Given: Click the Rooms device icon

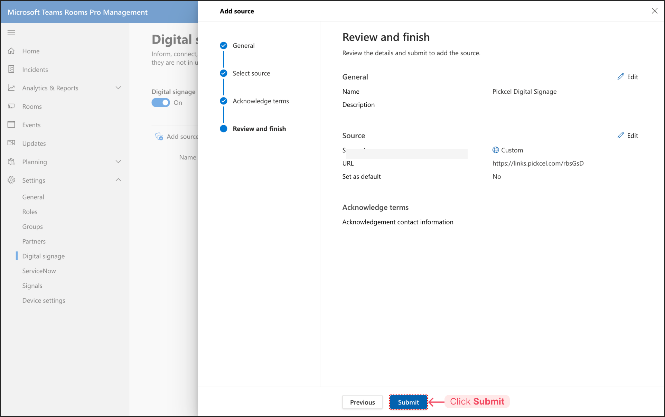Looking at the screenshot, I should [11, 106].
